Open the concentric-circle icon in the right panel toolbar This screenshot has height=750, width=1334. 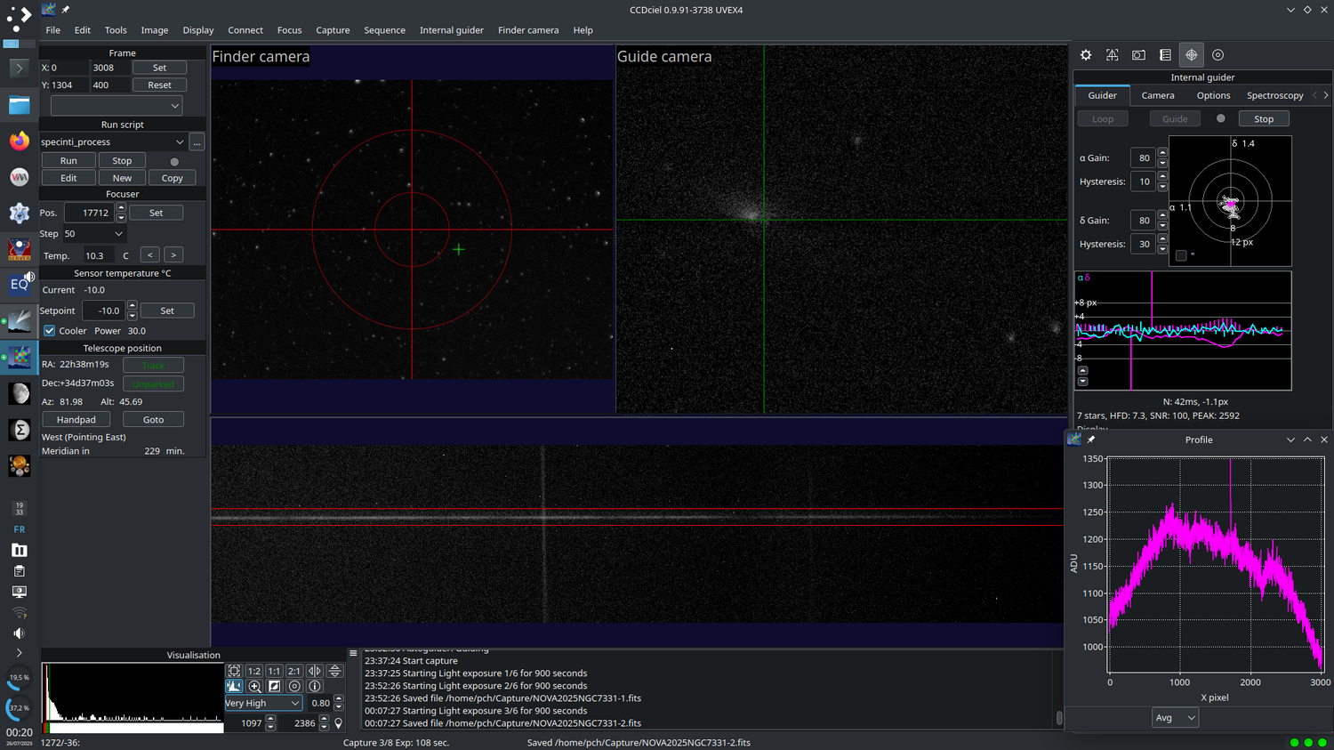coord(1218,55)
